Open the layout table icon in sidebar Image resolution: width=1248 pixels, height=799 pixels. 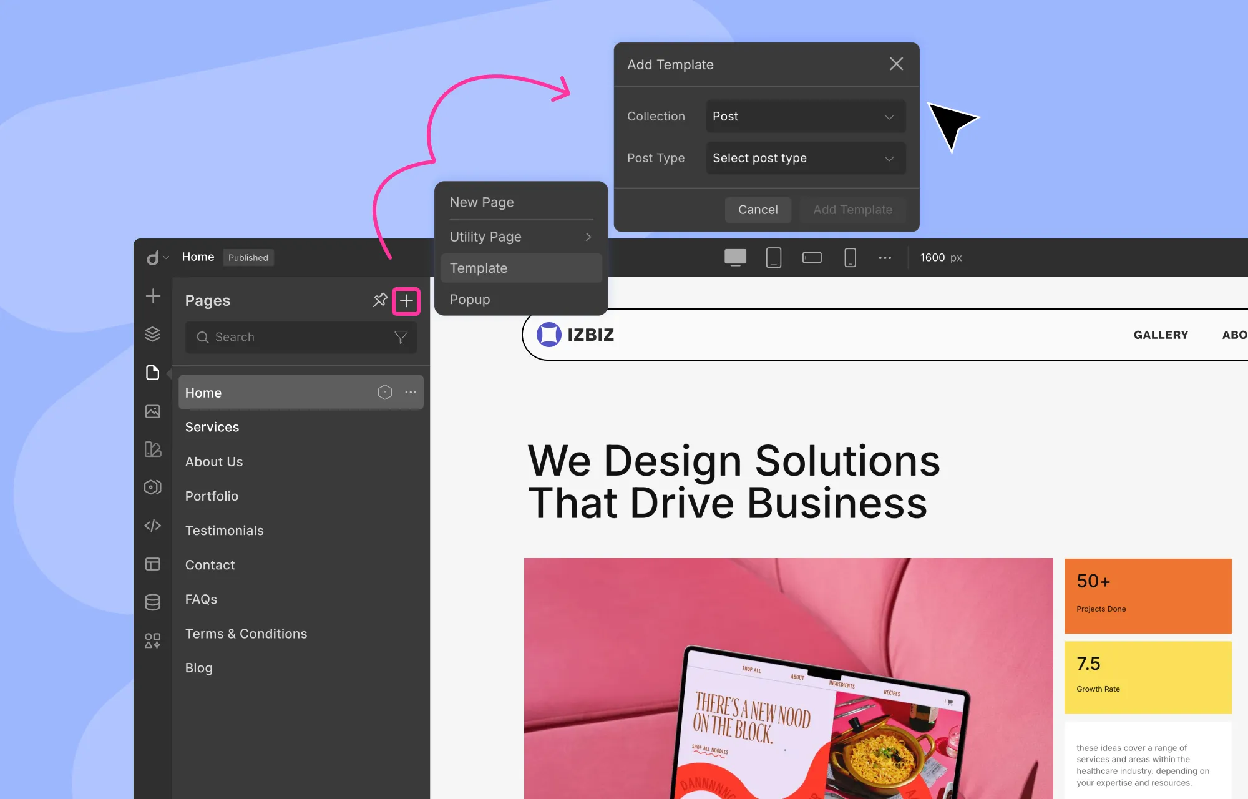click(x=153, y=564)
